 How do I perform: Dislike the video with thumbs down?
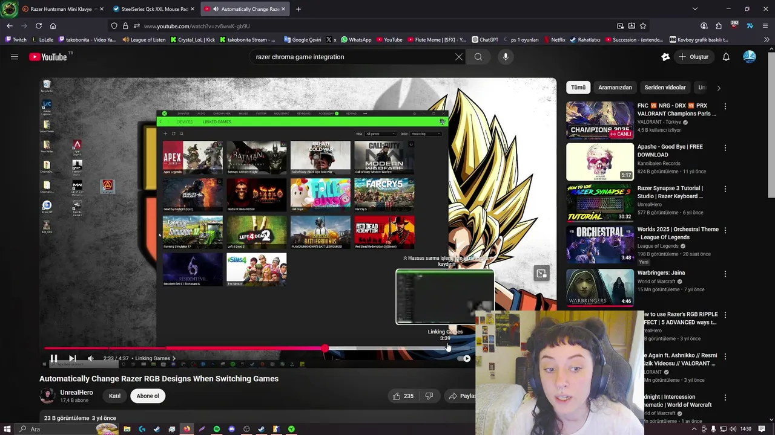pyautogui.click(x=429, y=396)
